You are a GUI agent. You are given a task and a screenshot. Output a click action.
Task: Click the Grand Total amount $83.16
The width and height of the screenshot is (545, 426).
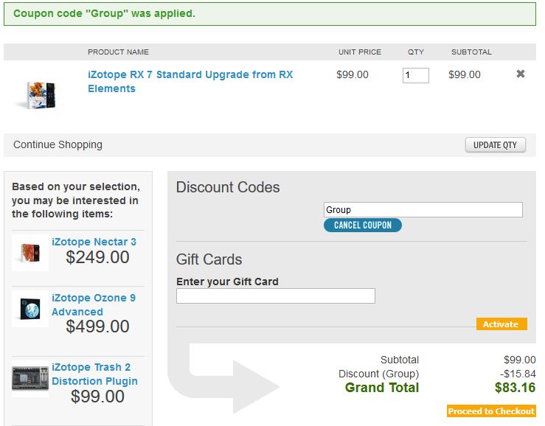pos(515,388)
